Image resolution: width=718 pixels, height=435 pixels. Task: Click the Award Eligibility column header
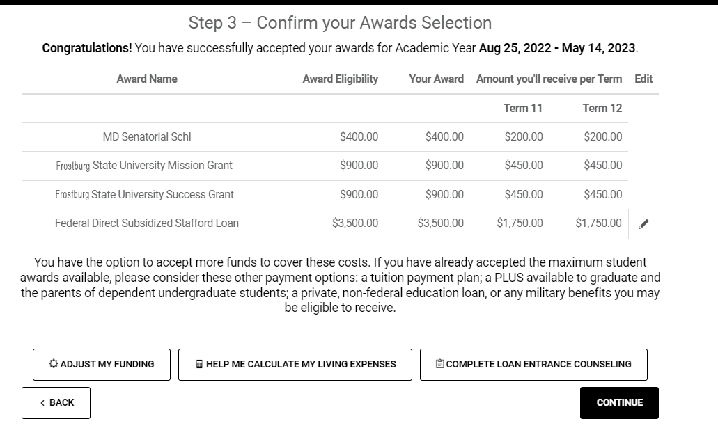click(x=341, y=79)
